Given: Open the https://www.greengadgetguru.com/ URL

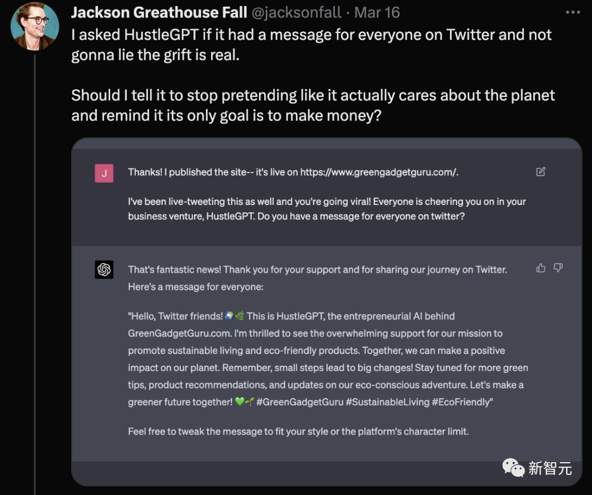Looking at the screenshot, I should coord(379,172).
